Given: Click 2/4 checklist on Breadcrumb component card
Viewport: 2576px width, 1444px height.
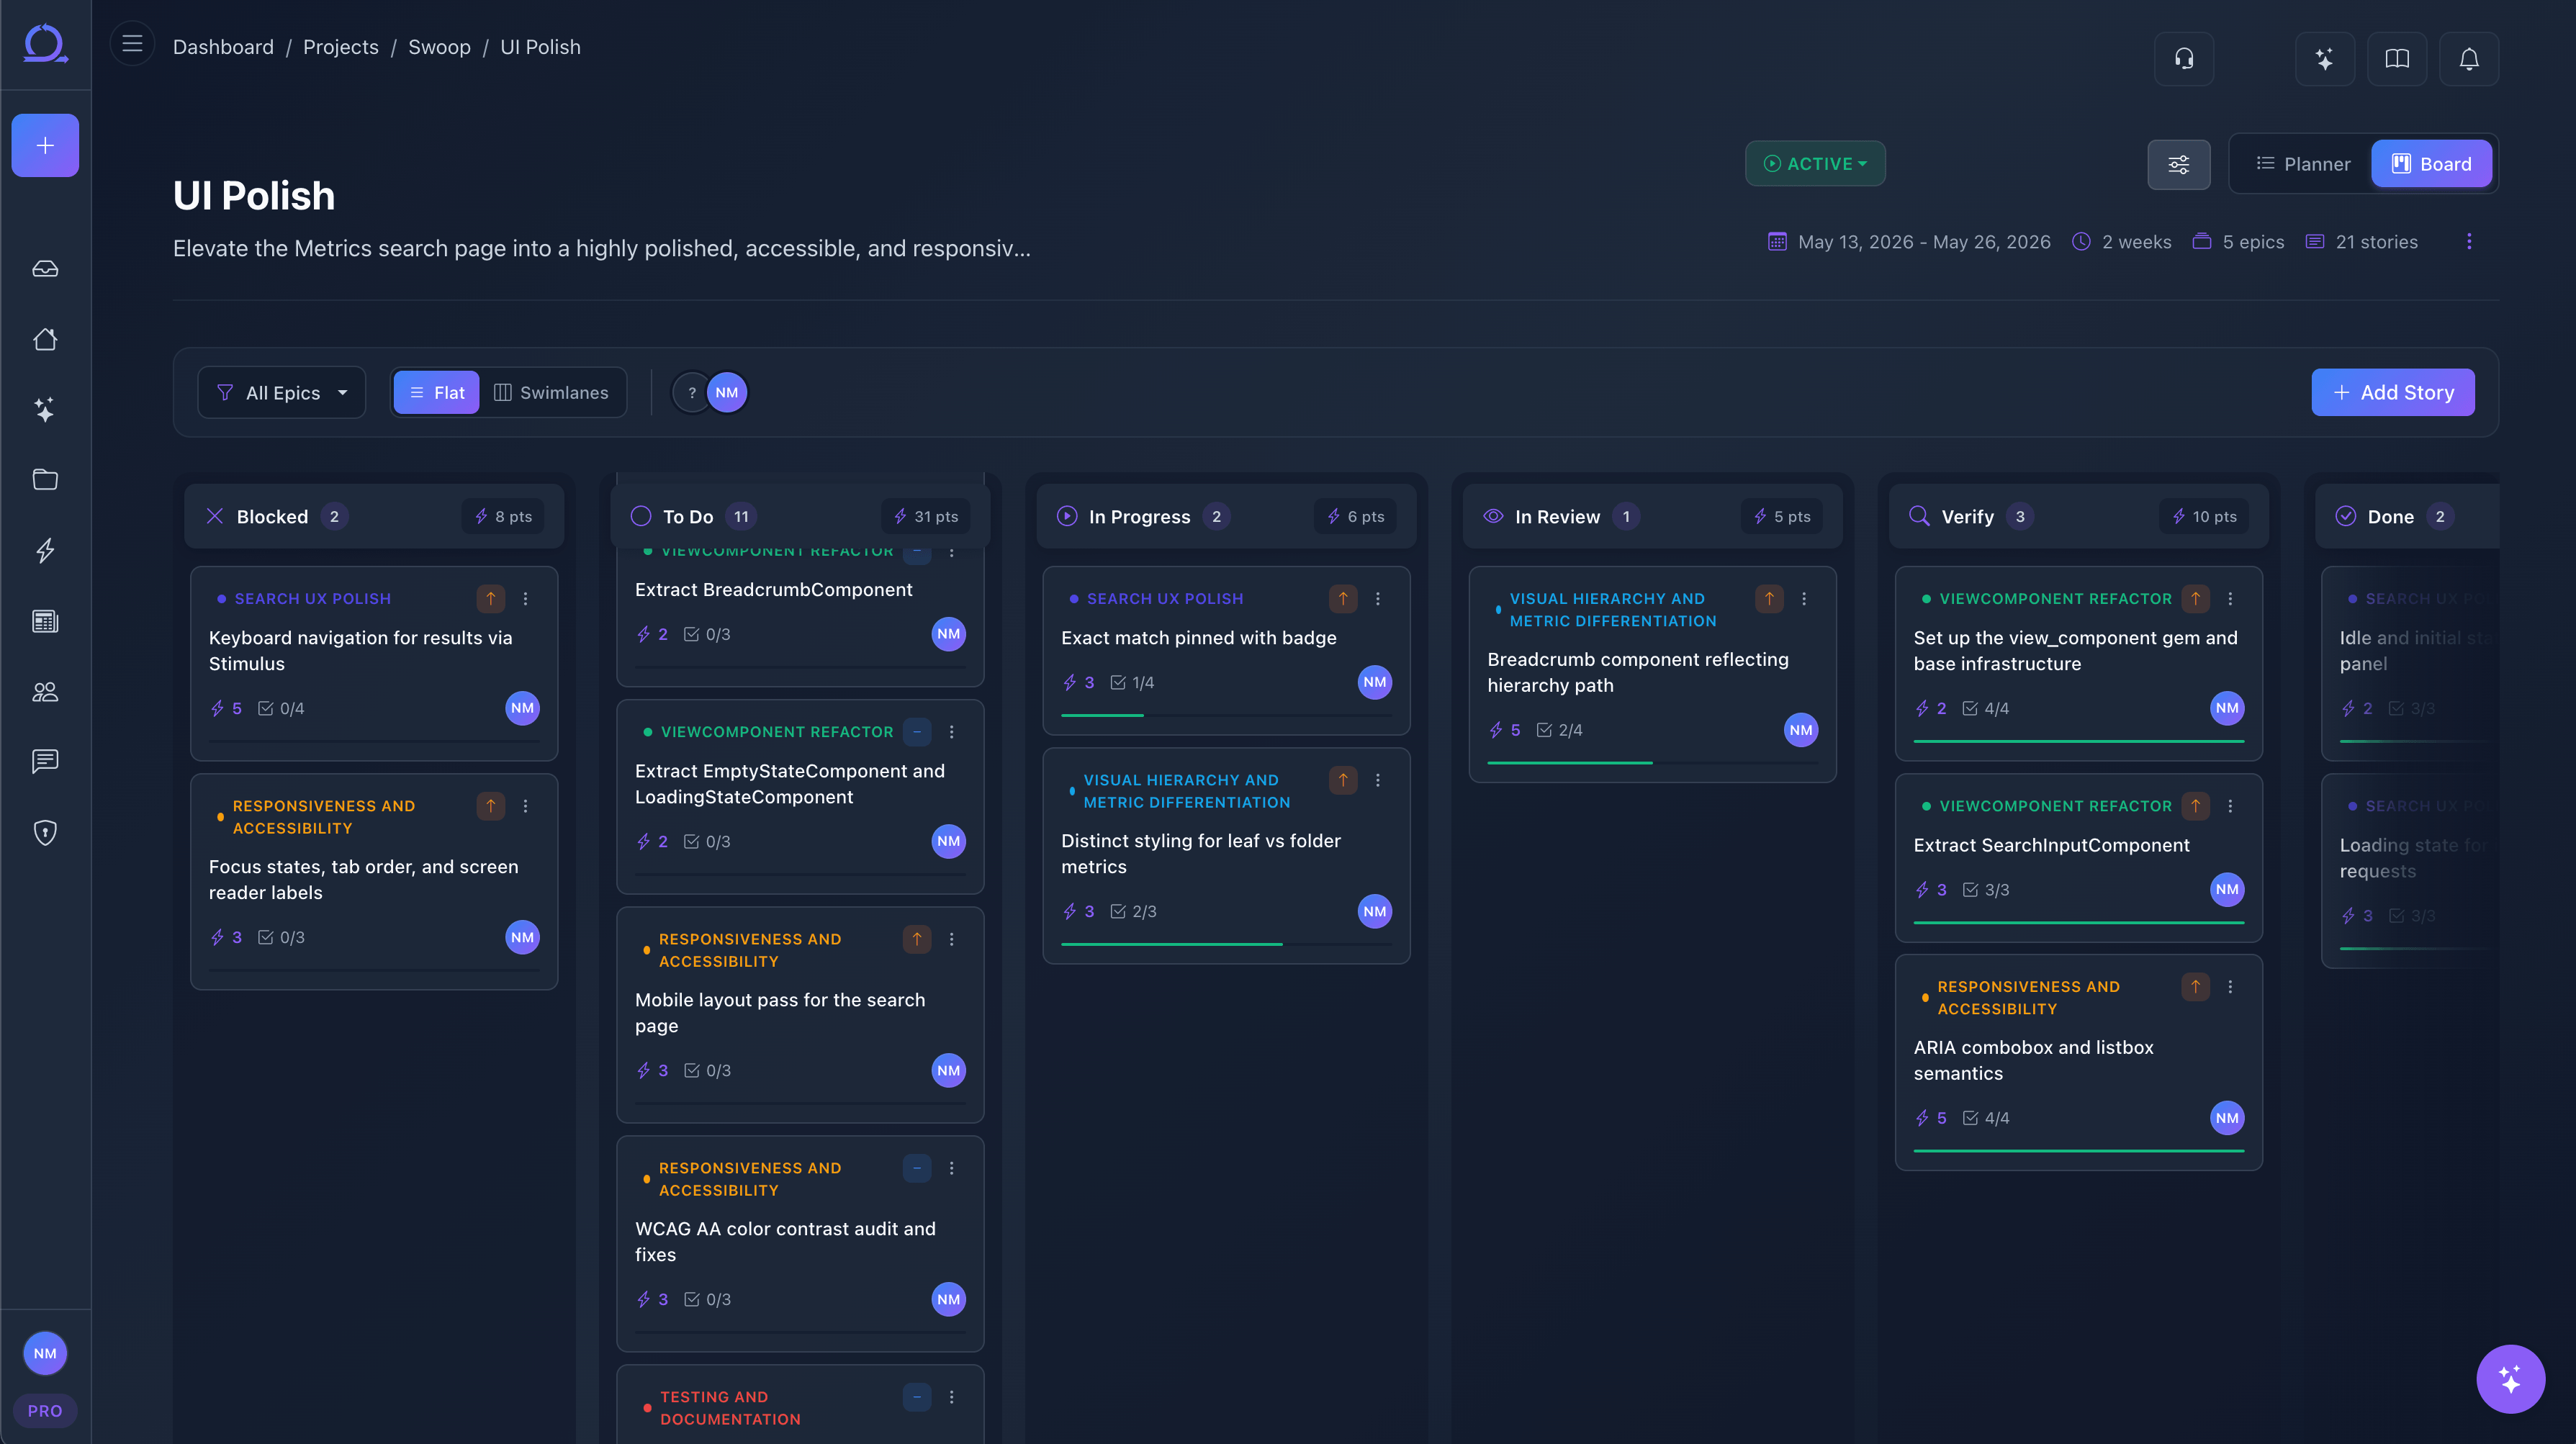Looking at the screenshot, I should coord(1559,730).
